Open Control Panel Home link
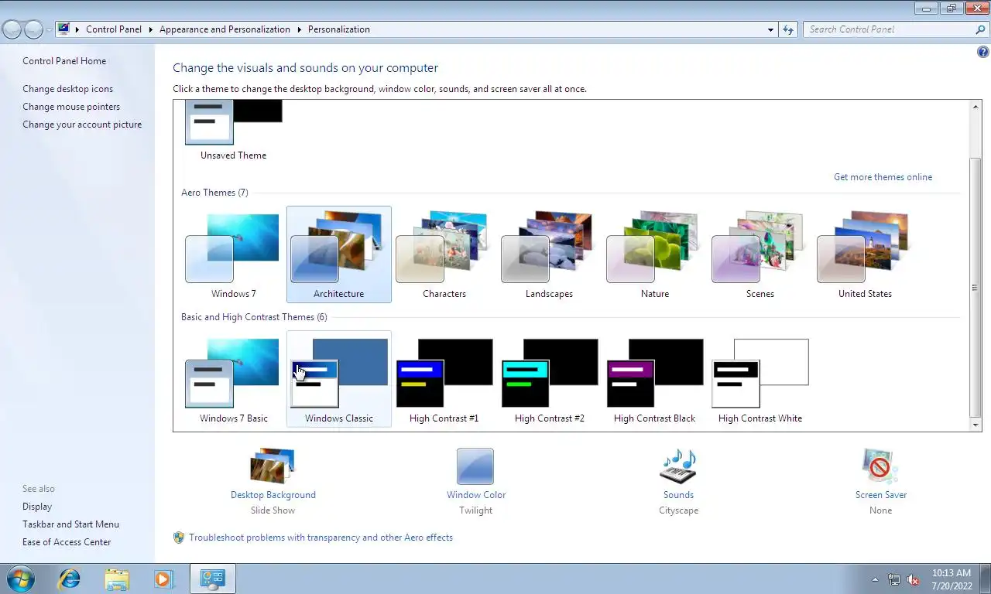991x594 pixels. (x=64, y=61)
